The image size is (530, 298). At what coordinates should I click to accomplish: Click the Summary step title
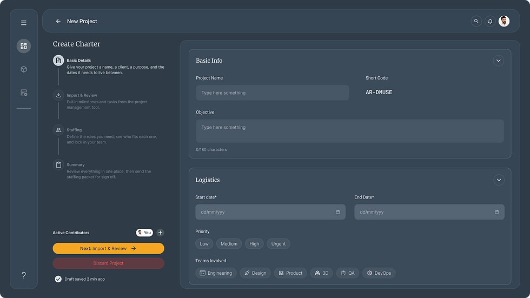(76, 165)
